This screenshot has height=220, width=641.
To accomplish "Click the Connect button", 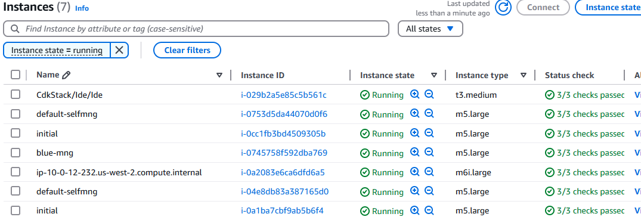I will [543, 7].
